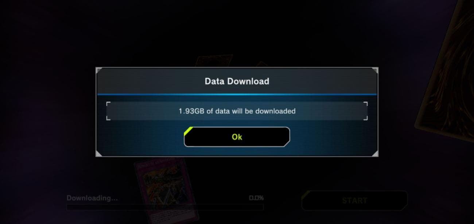Click the Data Download dialog title
This screenshot has height=224, width=474.
[x=237, y=81]
